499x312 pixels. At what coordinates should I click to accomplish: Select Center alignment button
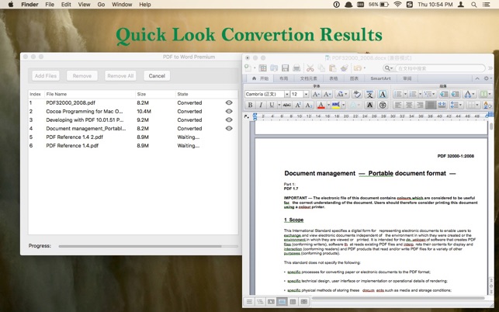(x=409, y=105)
